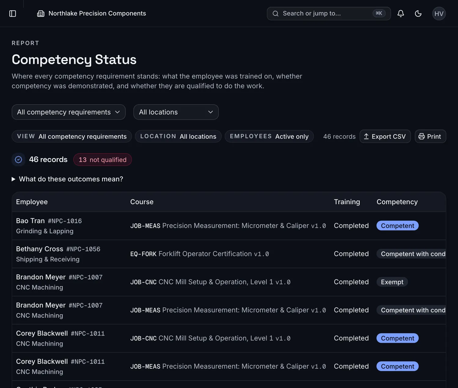
Task: Click the records badge check icon
Action: coord(18,160)
